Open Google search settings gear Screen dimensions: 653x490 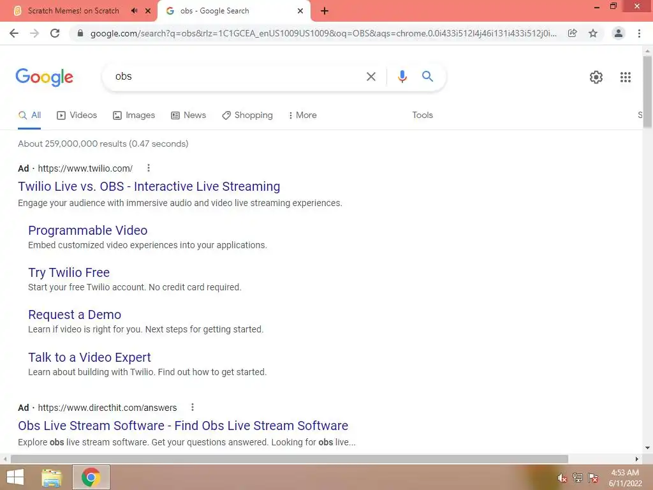[596, 77]
